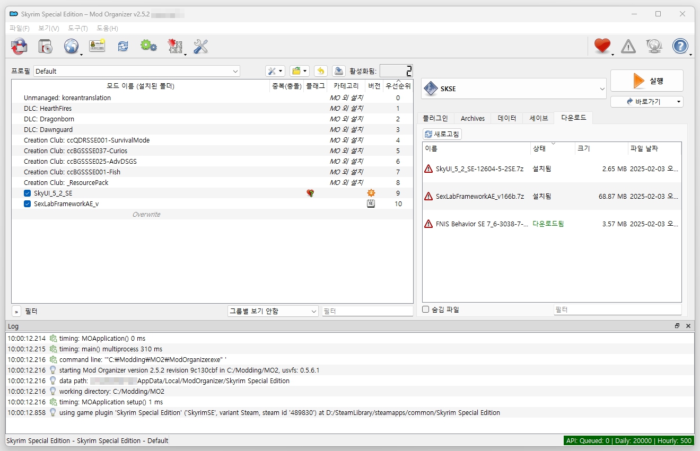Click the warning triangle Problems icon
This screenshot has height=451, width=700.
coord(628,47)
